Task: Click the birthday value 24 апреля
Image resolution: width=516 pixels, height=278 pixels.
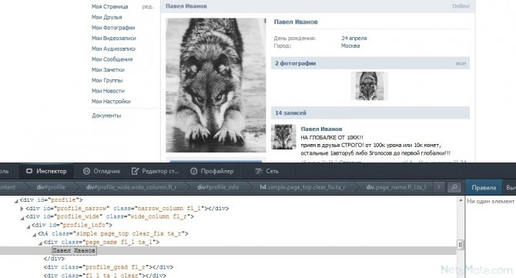Action: tap(353, 39)
